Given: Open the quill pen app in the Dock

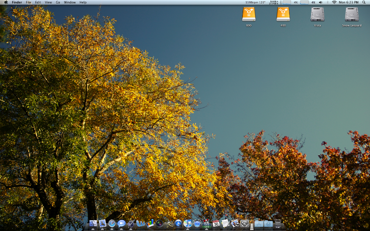Looking at the screenshot, I should [x=131, y=224].
